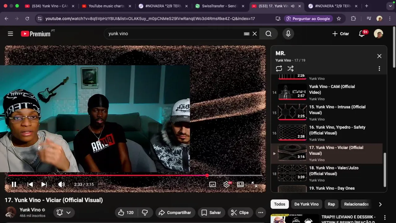396x223 pixels.
Task: Switch to SwissTransfer - Send tab
Action: 219,6
